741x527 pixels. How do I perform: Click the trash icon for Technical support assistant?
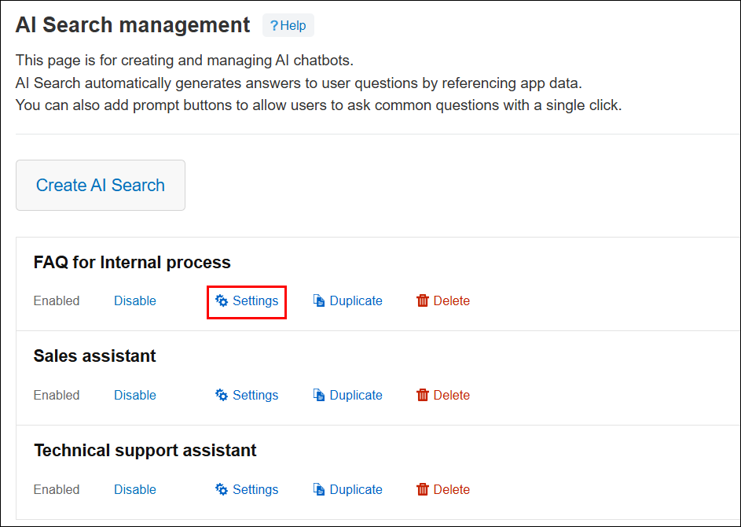pos(422,489)
